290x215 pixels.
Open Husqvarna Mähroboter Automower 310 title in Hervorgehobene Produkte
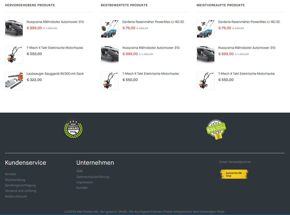tap(55, 22)
